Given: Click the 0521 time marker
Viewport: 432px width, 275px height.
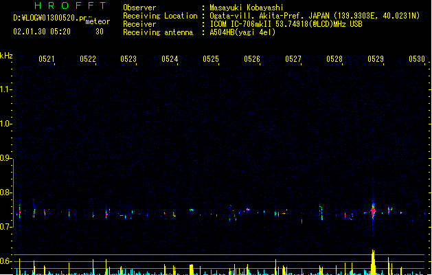Looking at the screenshot, I should click(47, 59).
